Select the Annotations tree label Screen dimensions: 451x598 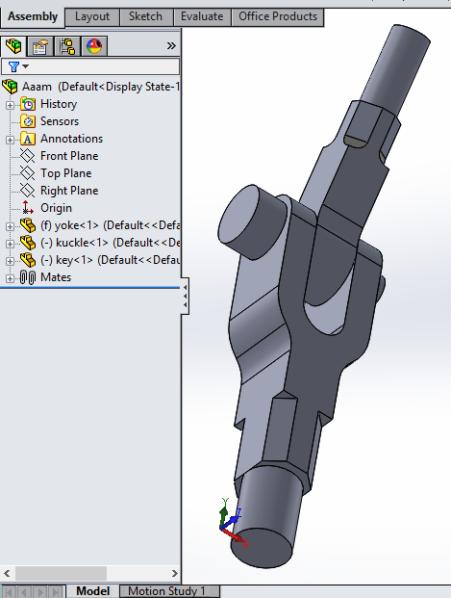[71, 139]
